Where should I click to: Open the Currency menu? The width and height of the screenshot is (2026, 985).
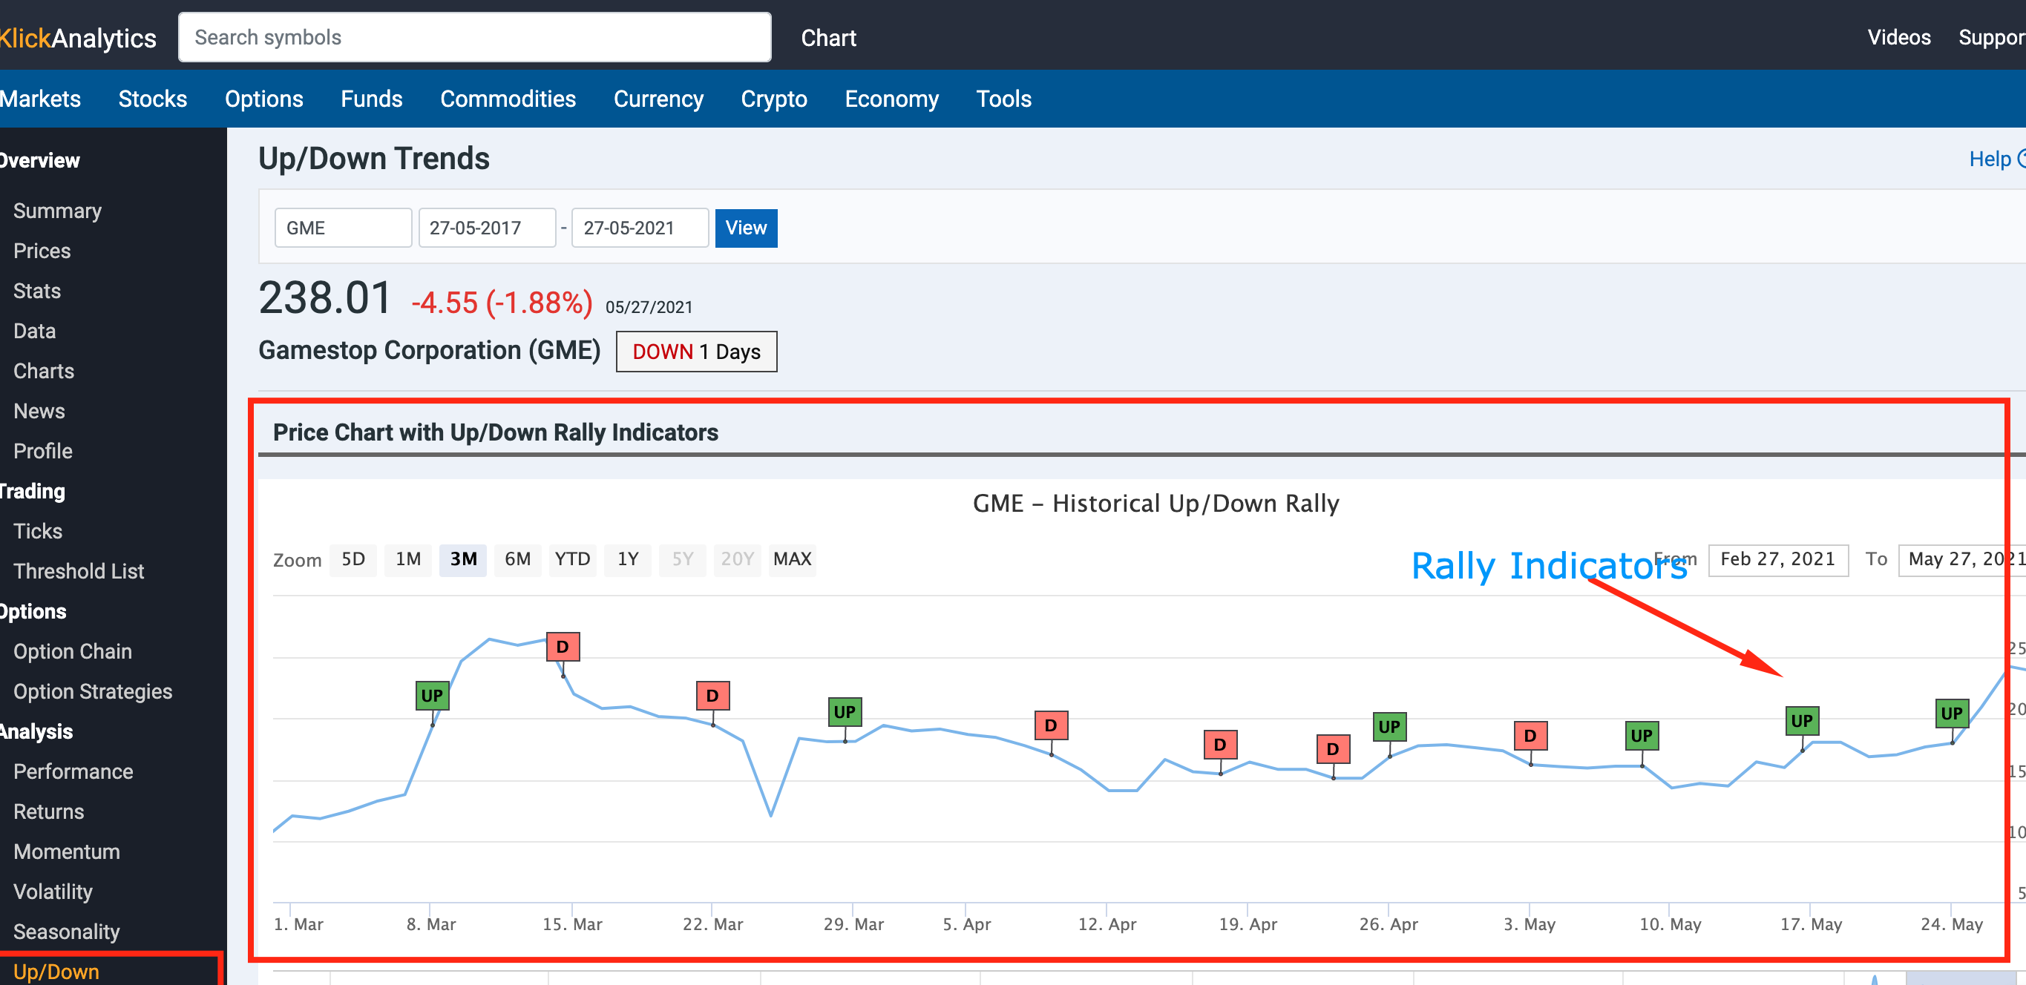point(658,98)
